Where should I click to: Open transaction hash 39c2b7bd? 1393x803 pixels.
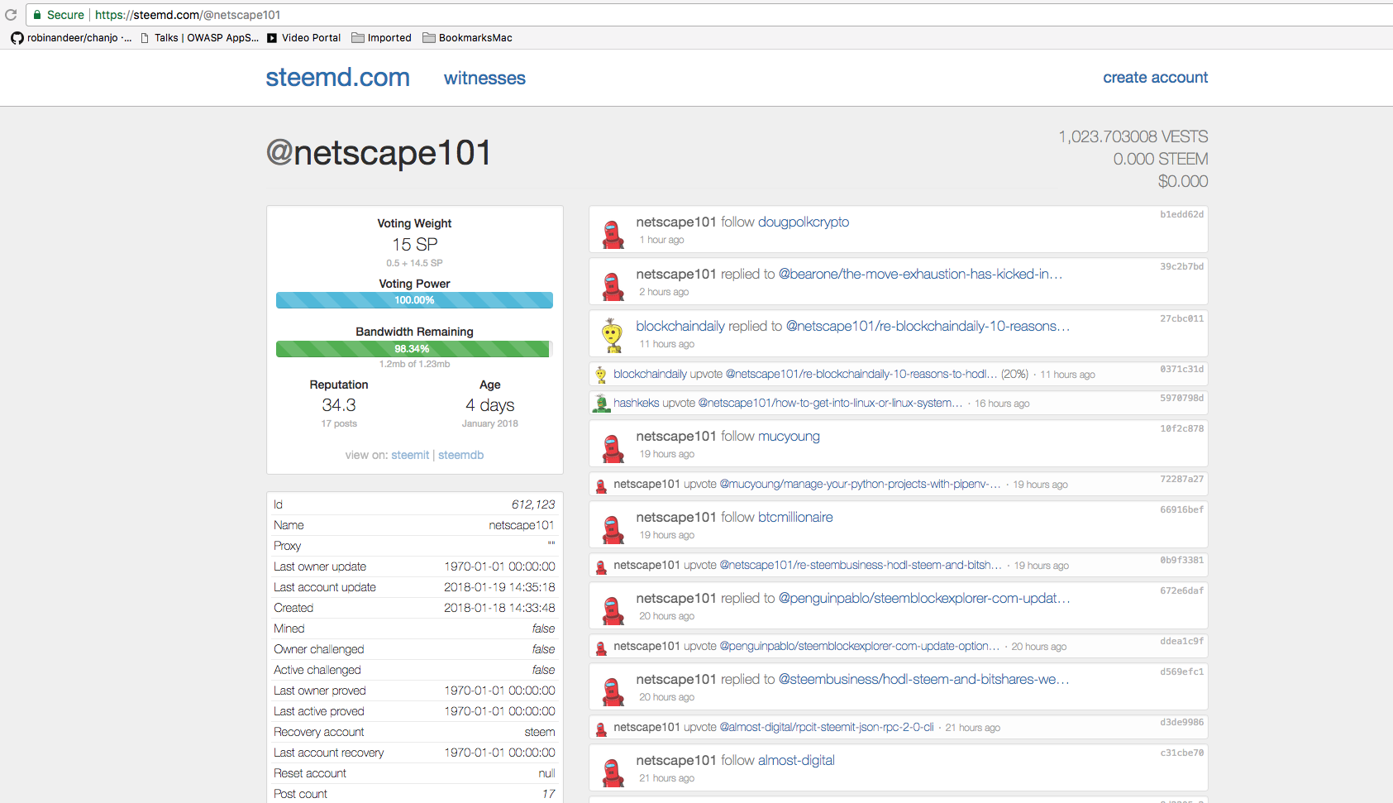click(x=1181, y=266)
